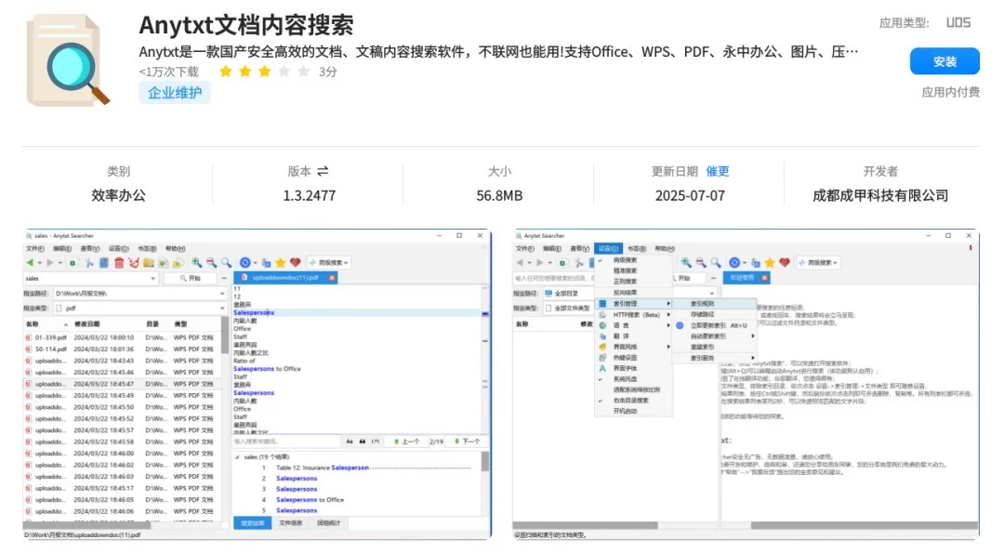In settings window, click 立即更新索引 Alt+U item
The width and height of the screenshot is (1004, 553).
point(715,325)
